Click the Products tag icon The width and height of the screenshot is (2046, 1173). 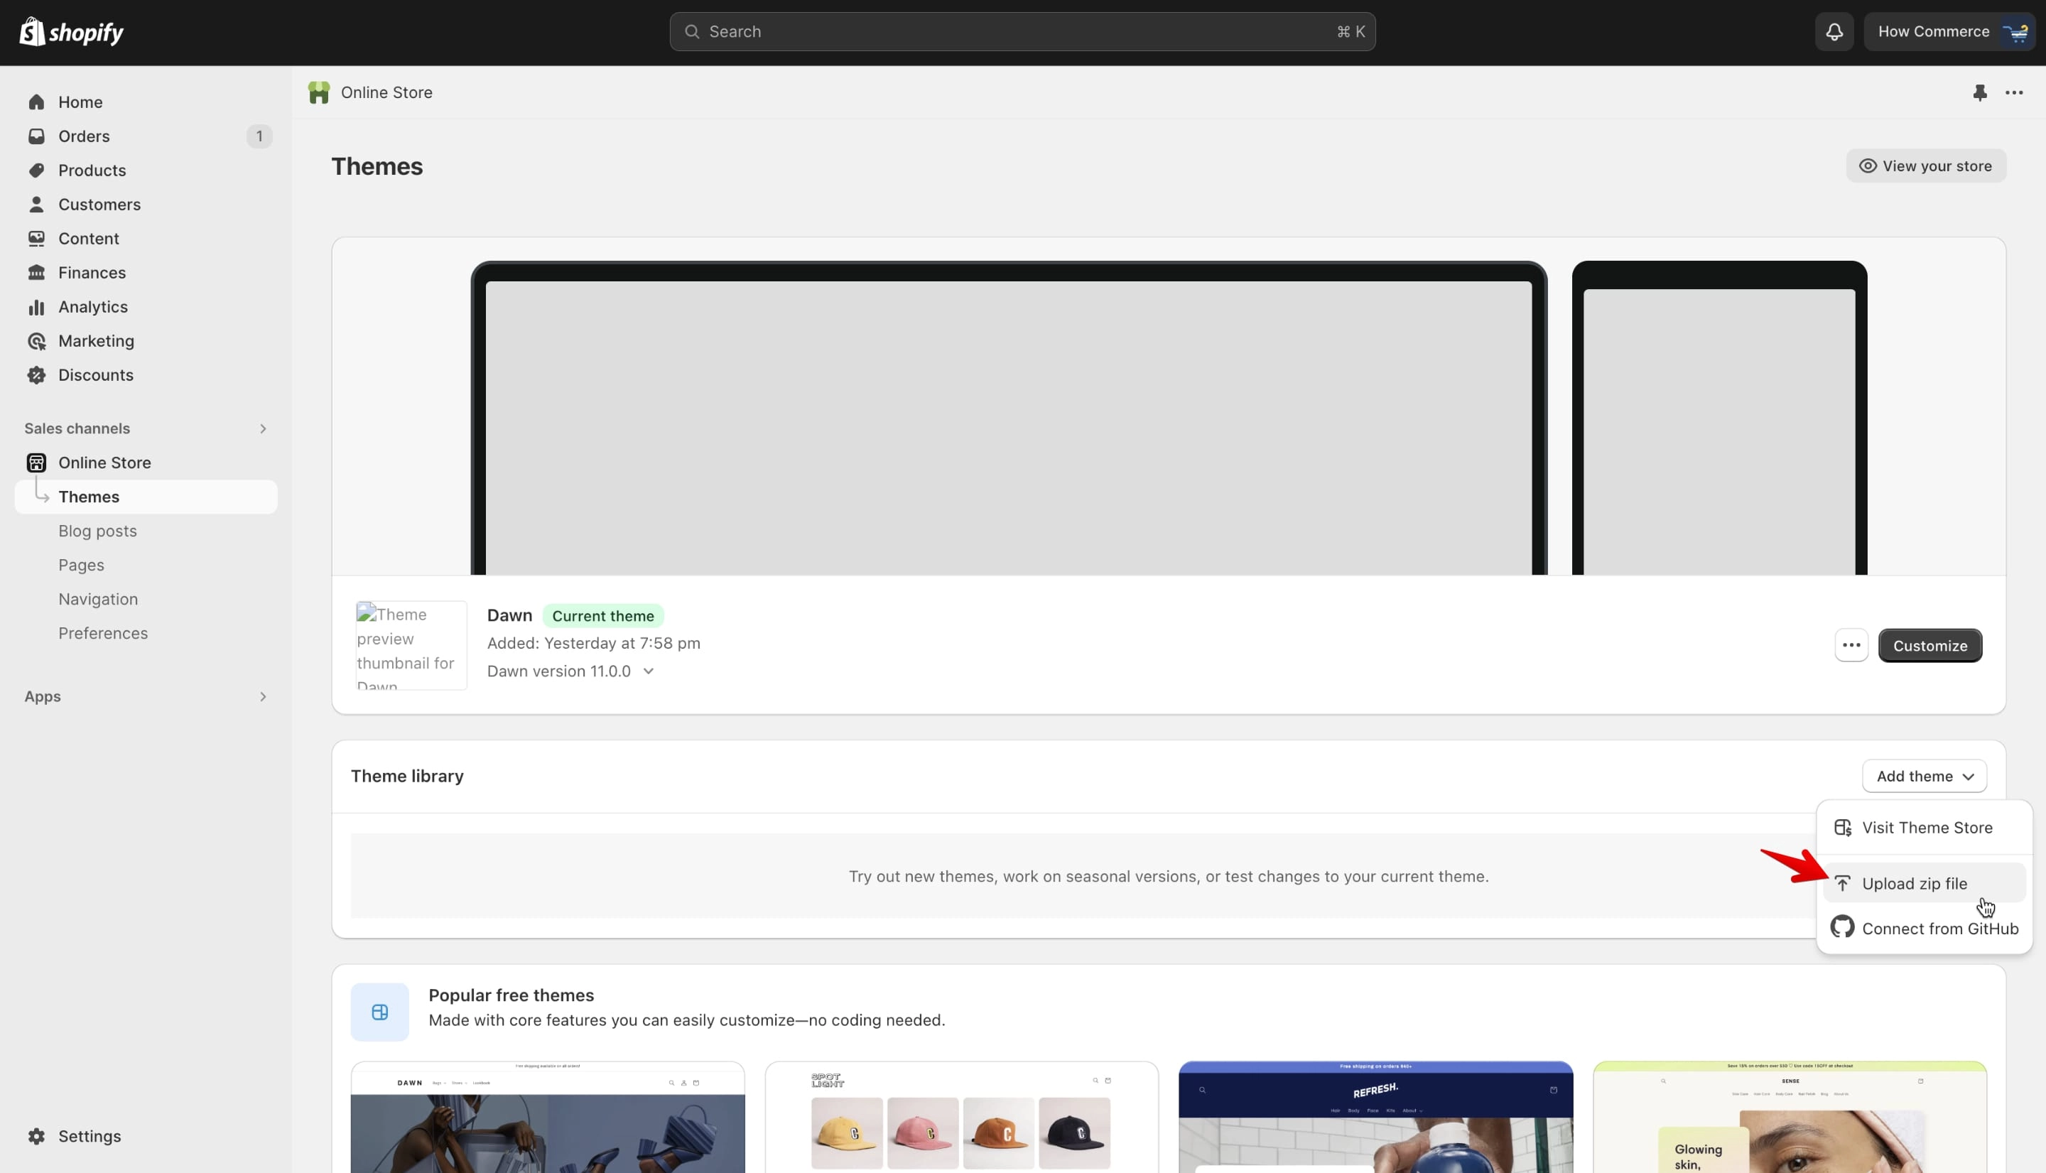click(x=36, y=170)
